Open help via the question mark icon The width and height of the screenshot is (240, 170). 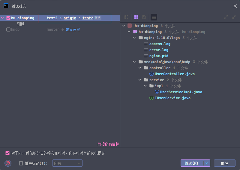click(8, 163)
